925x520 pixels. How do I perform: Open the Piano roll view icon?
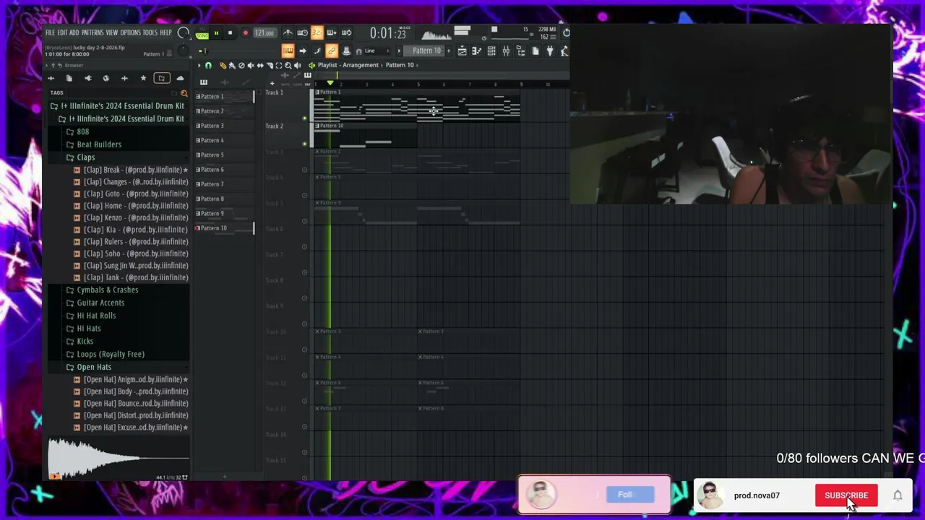click(476, 51)
